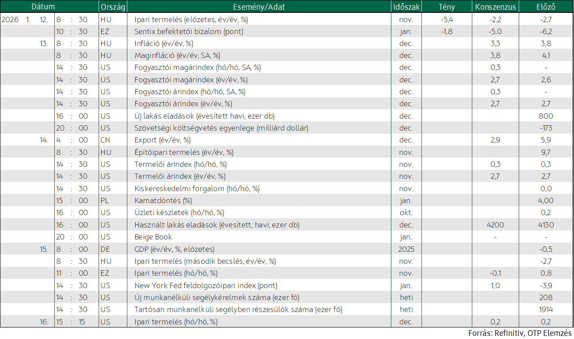Click the Dátum column header
This screenshot has width=574, height=339.
click(x=43, y=7)
